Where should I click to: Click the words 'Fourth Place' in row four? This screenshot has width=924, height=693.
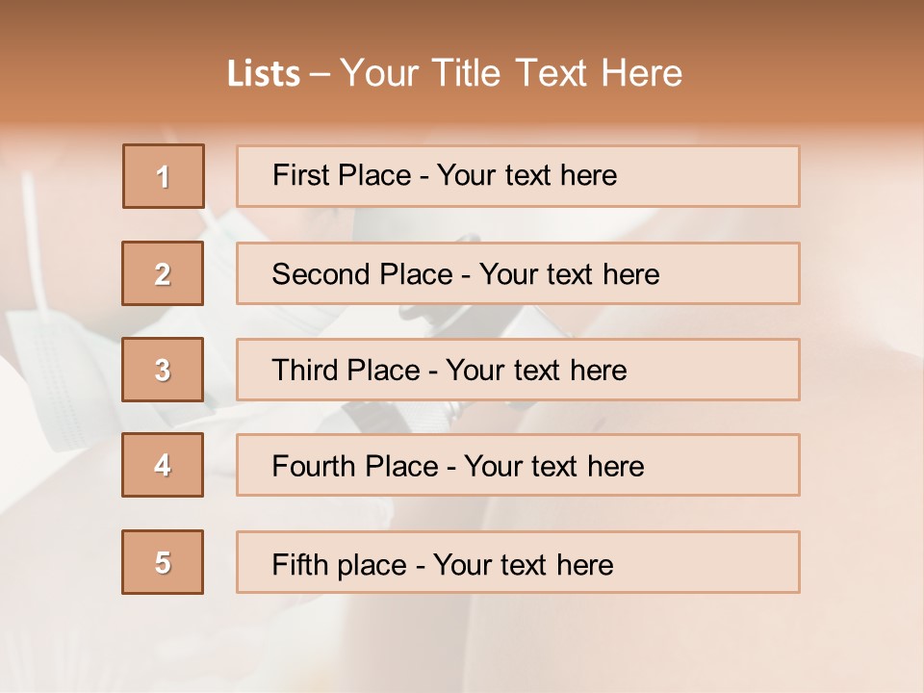tap(355, 466)
